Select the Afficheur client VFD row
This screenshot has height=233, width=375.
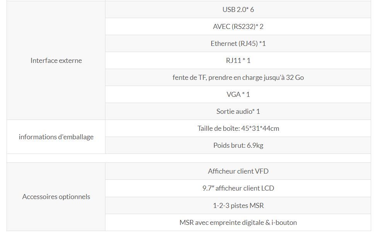pos(238,171)
